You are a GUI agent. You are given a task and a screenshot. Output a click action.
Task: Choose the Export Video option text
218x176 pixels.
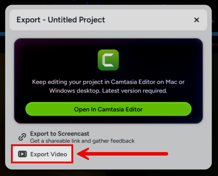(x=49, y=154)
